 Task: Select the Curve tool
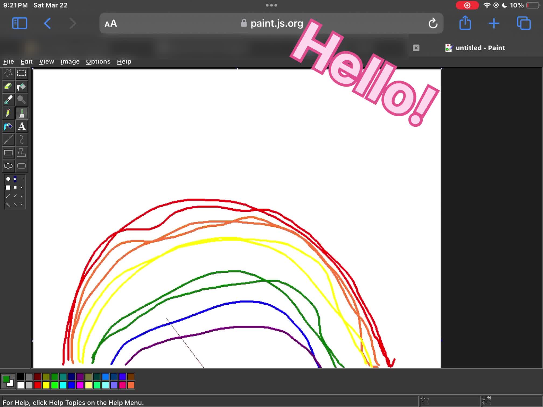(22, 139)
